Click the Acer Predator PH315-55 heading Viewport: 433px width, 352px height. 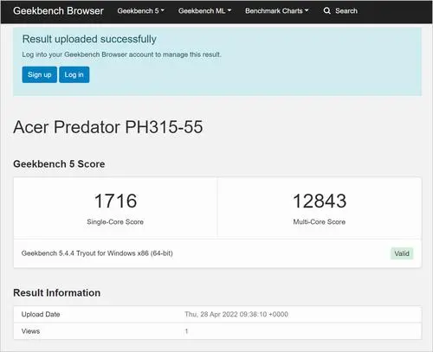tap(108, 127)
